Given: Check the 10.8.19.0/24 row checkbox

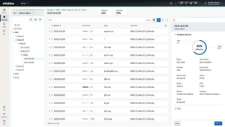Looking at the screenshot, I should coord(52,55).
